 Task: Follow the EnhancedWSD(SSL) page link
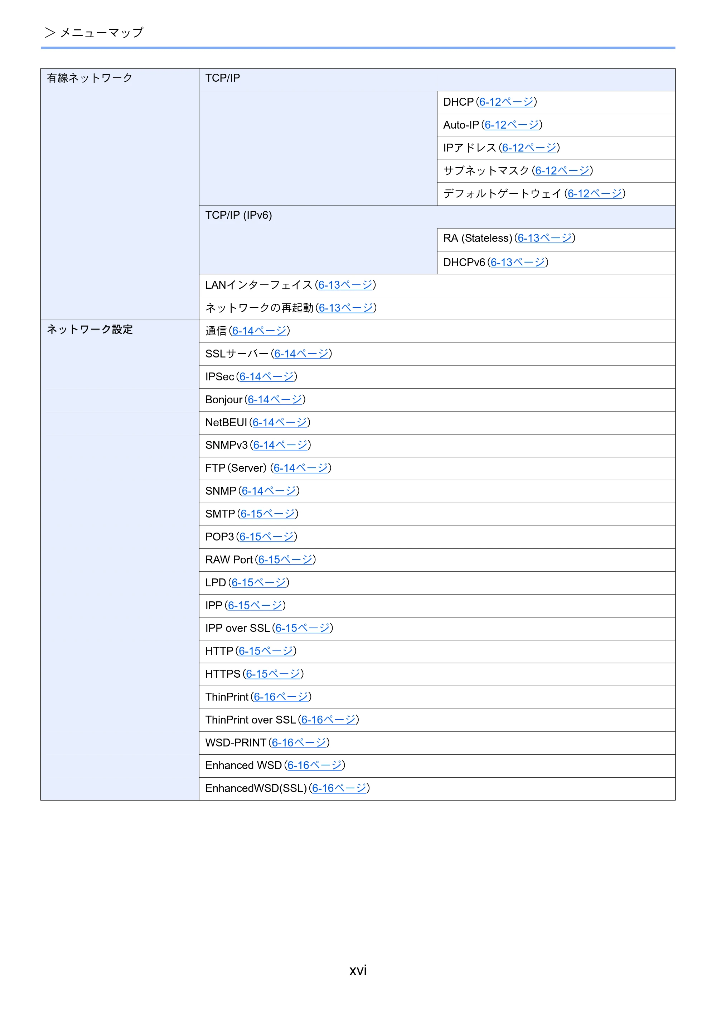(x=339, y=789)
